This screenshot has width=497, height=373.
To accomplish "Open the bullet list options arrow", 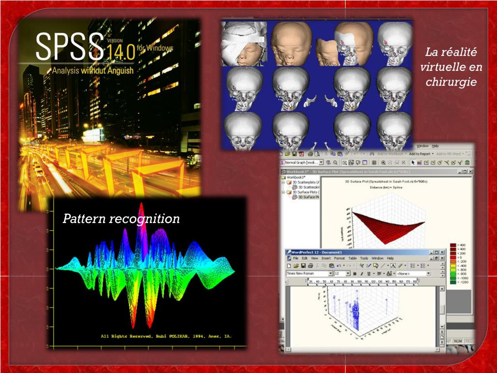I will tap(427, 266).
